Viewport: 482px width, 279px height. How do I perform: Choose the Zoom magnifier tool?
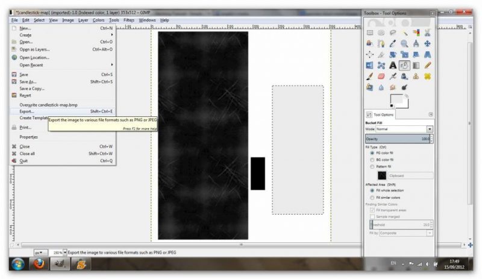pyautogui.click(x=404, y=43)
